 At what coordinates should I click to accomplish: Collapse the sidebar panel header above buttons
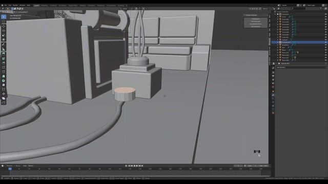coord(244,15)
